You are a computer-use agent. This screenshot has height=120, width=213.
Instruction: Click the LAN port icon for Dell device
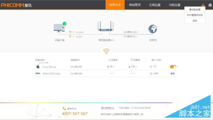coord(151,73)
